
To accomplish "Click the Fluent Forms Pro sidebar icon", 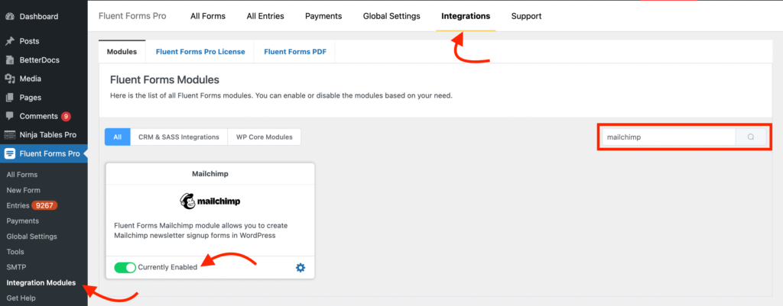I will (9, 153).
